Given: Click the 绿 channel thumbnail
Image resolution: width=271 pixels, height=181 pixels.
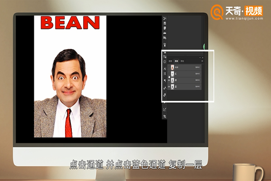Looking at the screenshot, I should click(x=173, y=80).
